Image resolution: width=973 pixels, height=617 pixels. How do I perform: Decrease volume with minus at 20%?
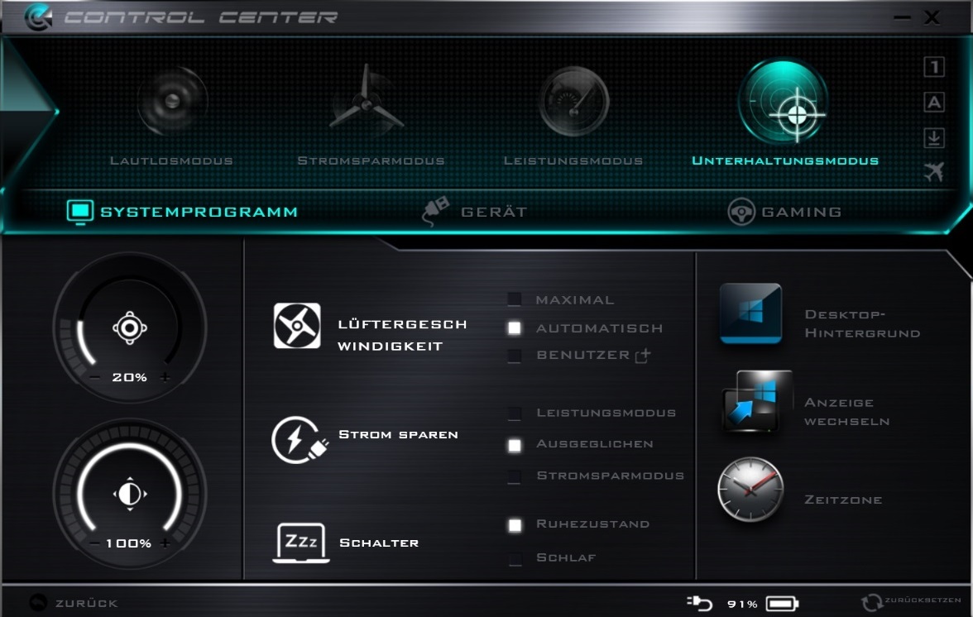[95, 377]
